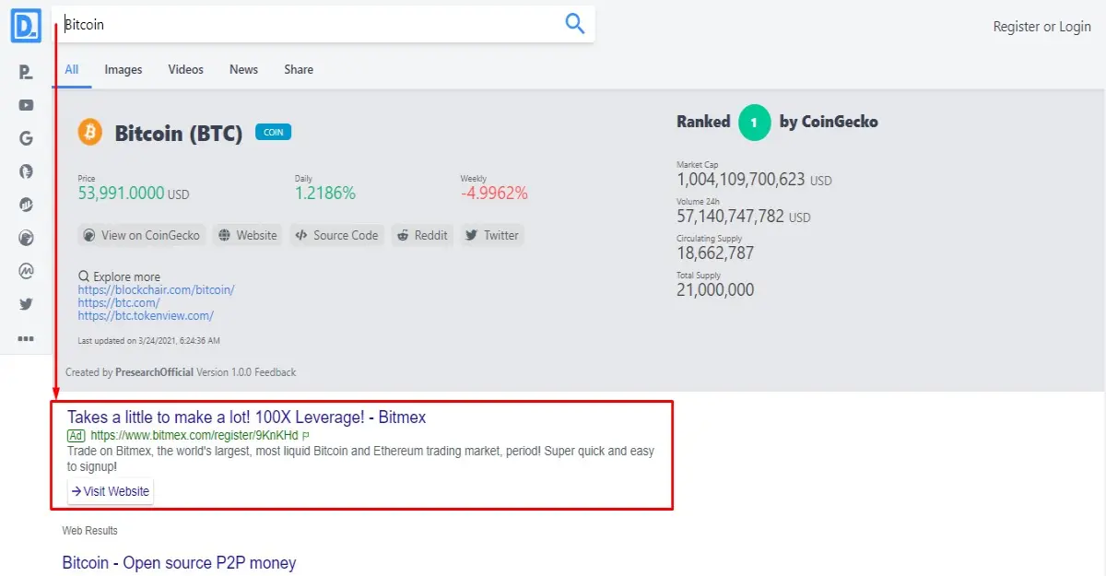Click the price 53,991.0000 USD value
The height and width of the screenshot is (576, 1106).
pos(134,194)
